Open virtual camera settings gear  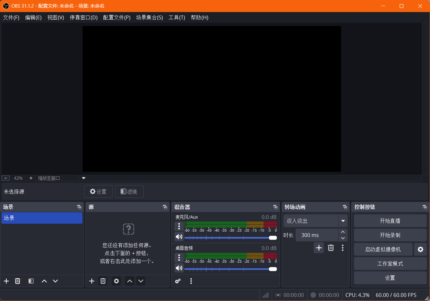[x=421, y=249]
